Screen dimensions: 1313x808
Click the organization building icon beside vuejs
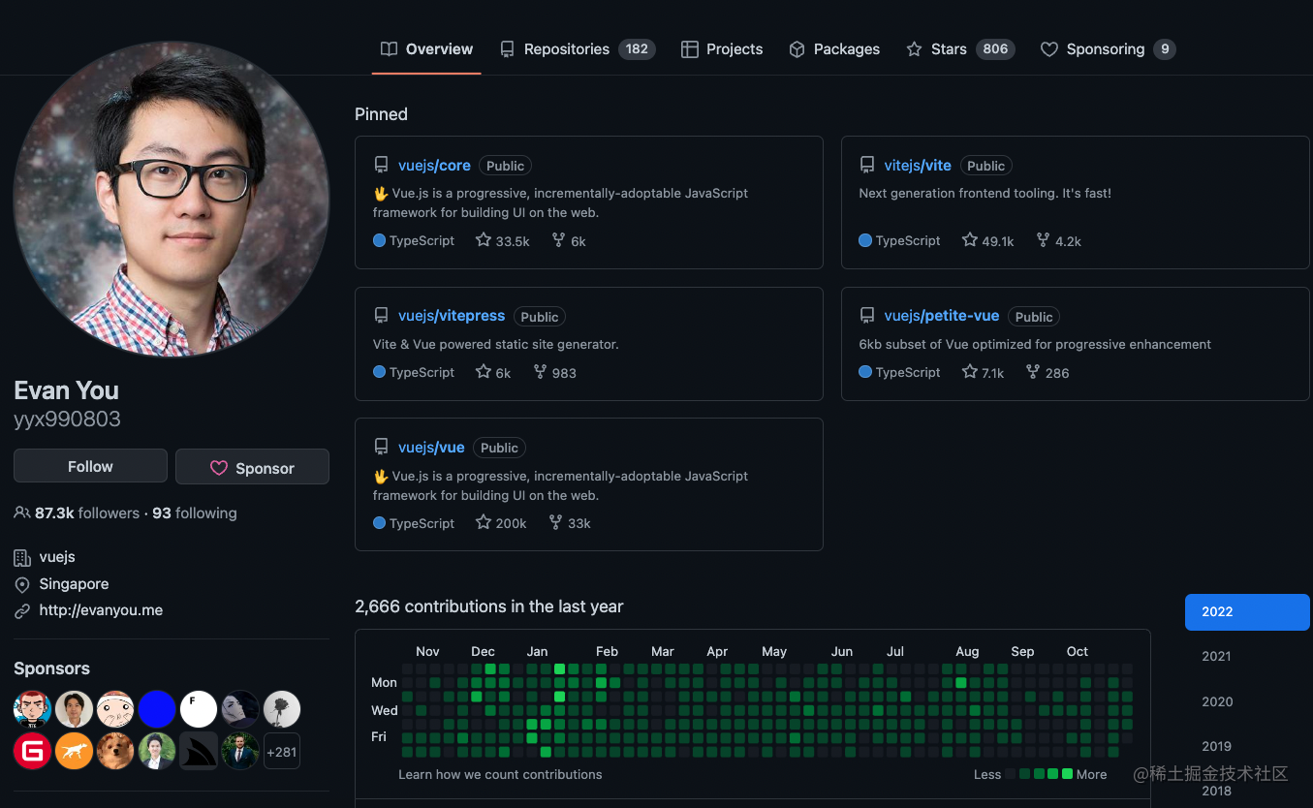(x=21, y=558)
